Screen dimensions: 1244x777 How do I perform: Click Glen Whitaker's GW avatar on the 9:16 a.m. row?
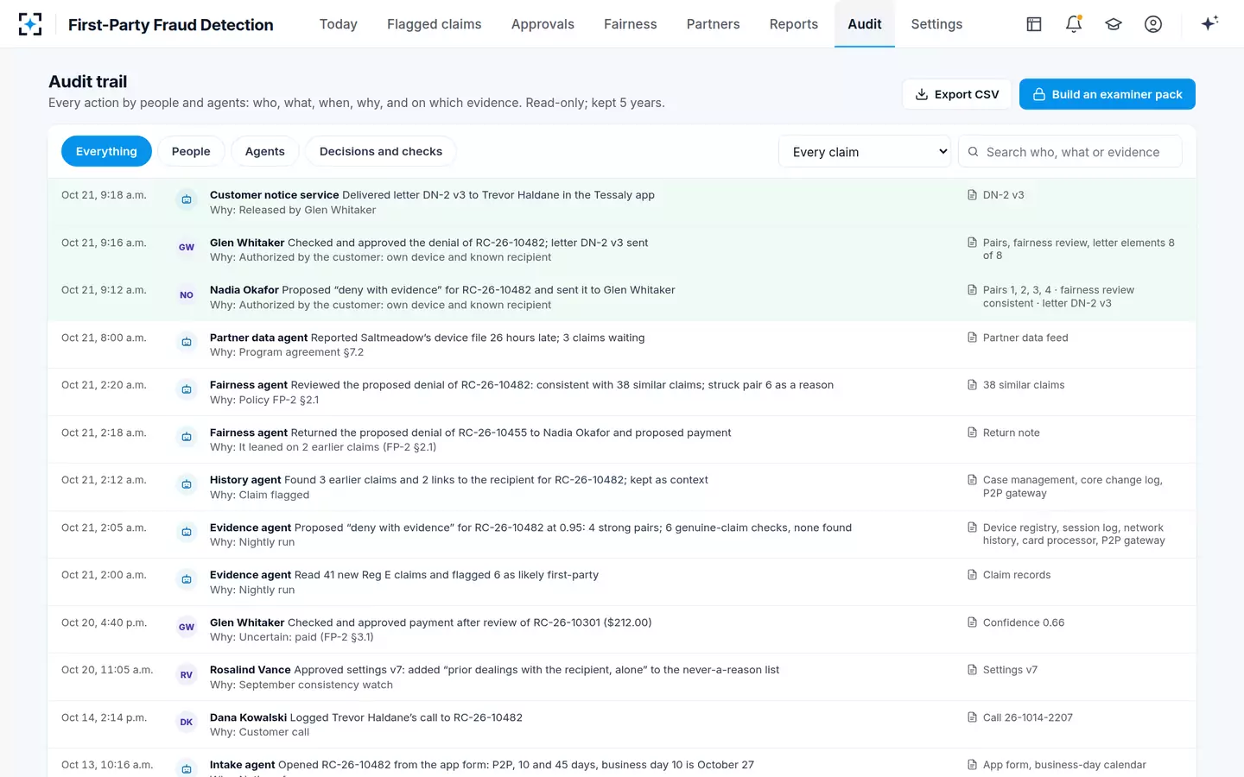[x=187, y=247]
